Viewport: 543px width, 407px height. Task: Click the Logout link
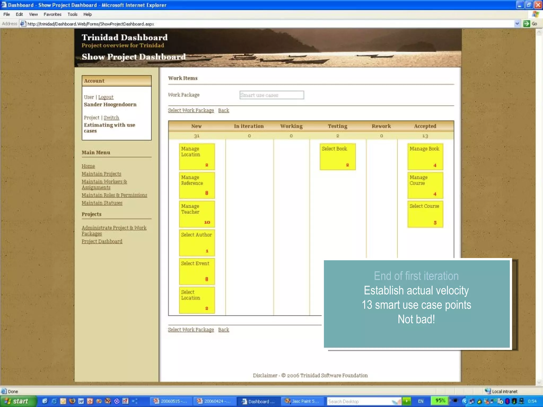point(106,97)
